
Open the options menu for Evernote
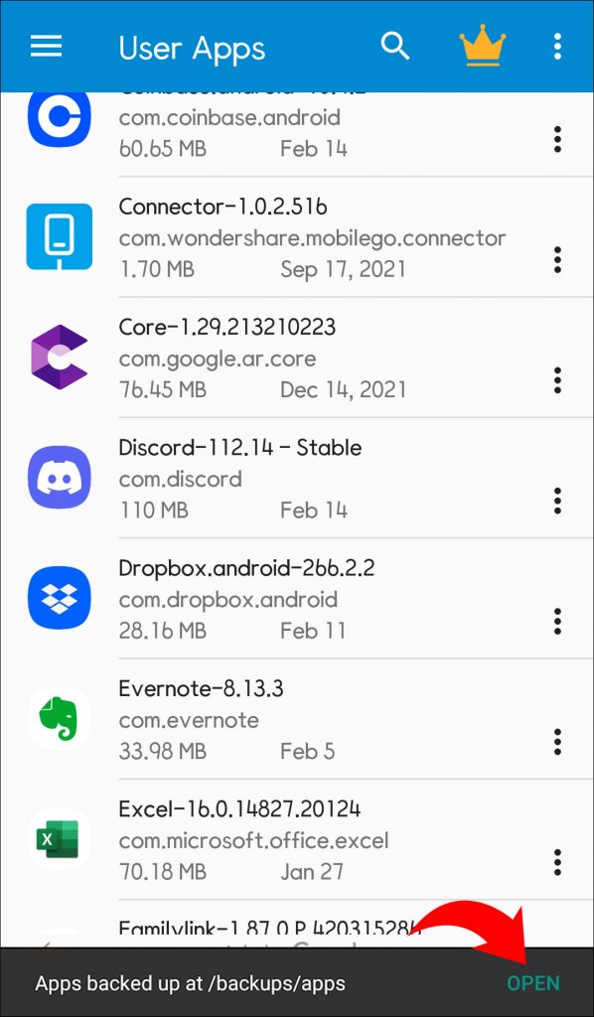click(558, 741)
